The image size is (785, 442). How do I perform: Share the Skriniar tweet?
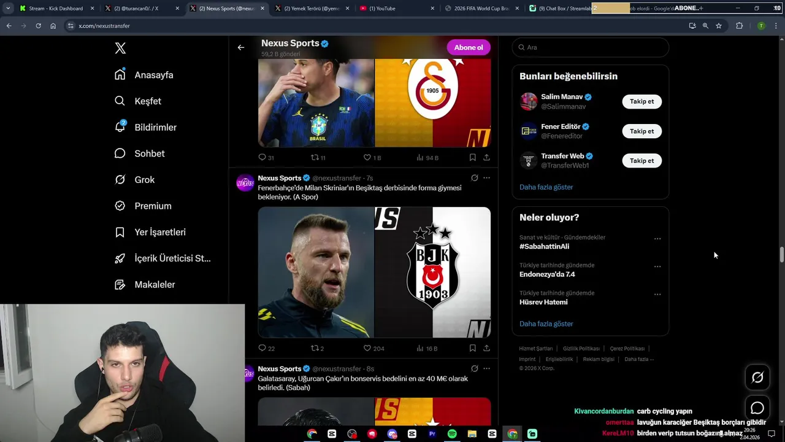pos(486,348)
